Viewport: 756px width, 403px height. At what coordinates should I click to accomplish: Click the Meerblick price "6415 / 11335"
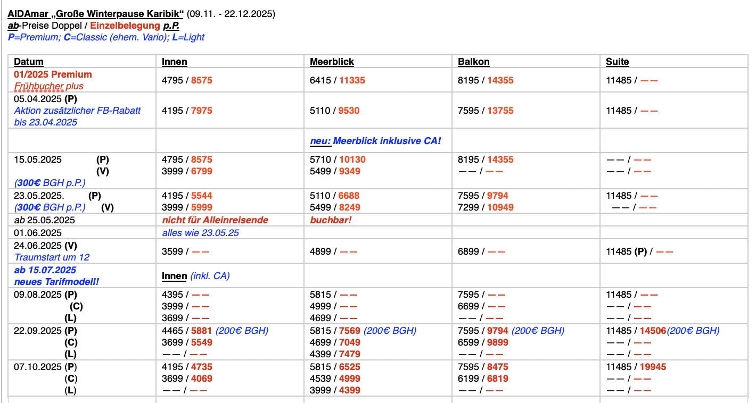pyautogui.click(x=338, y=80)
